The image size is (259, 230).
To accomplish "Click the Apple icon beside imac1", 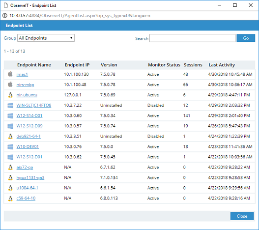I will pos(10,74).
